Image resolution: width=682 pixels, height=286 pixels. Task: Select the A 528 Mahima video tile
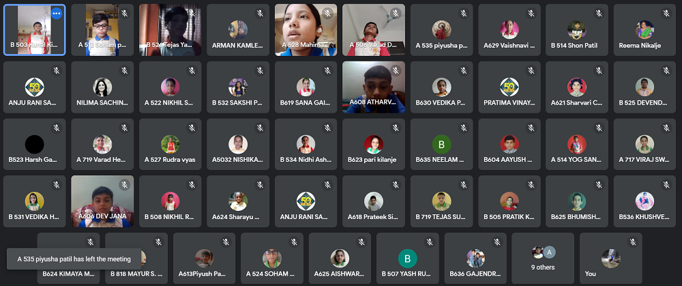coord(306,30)
